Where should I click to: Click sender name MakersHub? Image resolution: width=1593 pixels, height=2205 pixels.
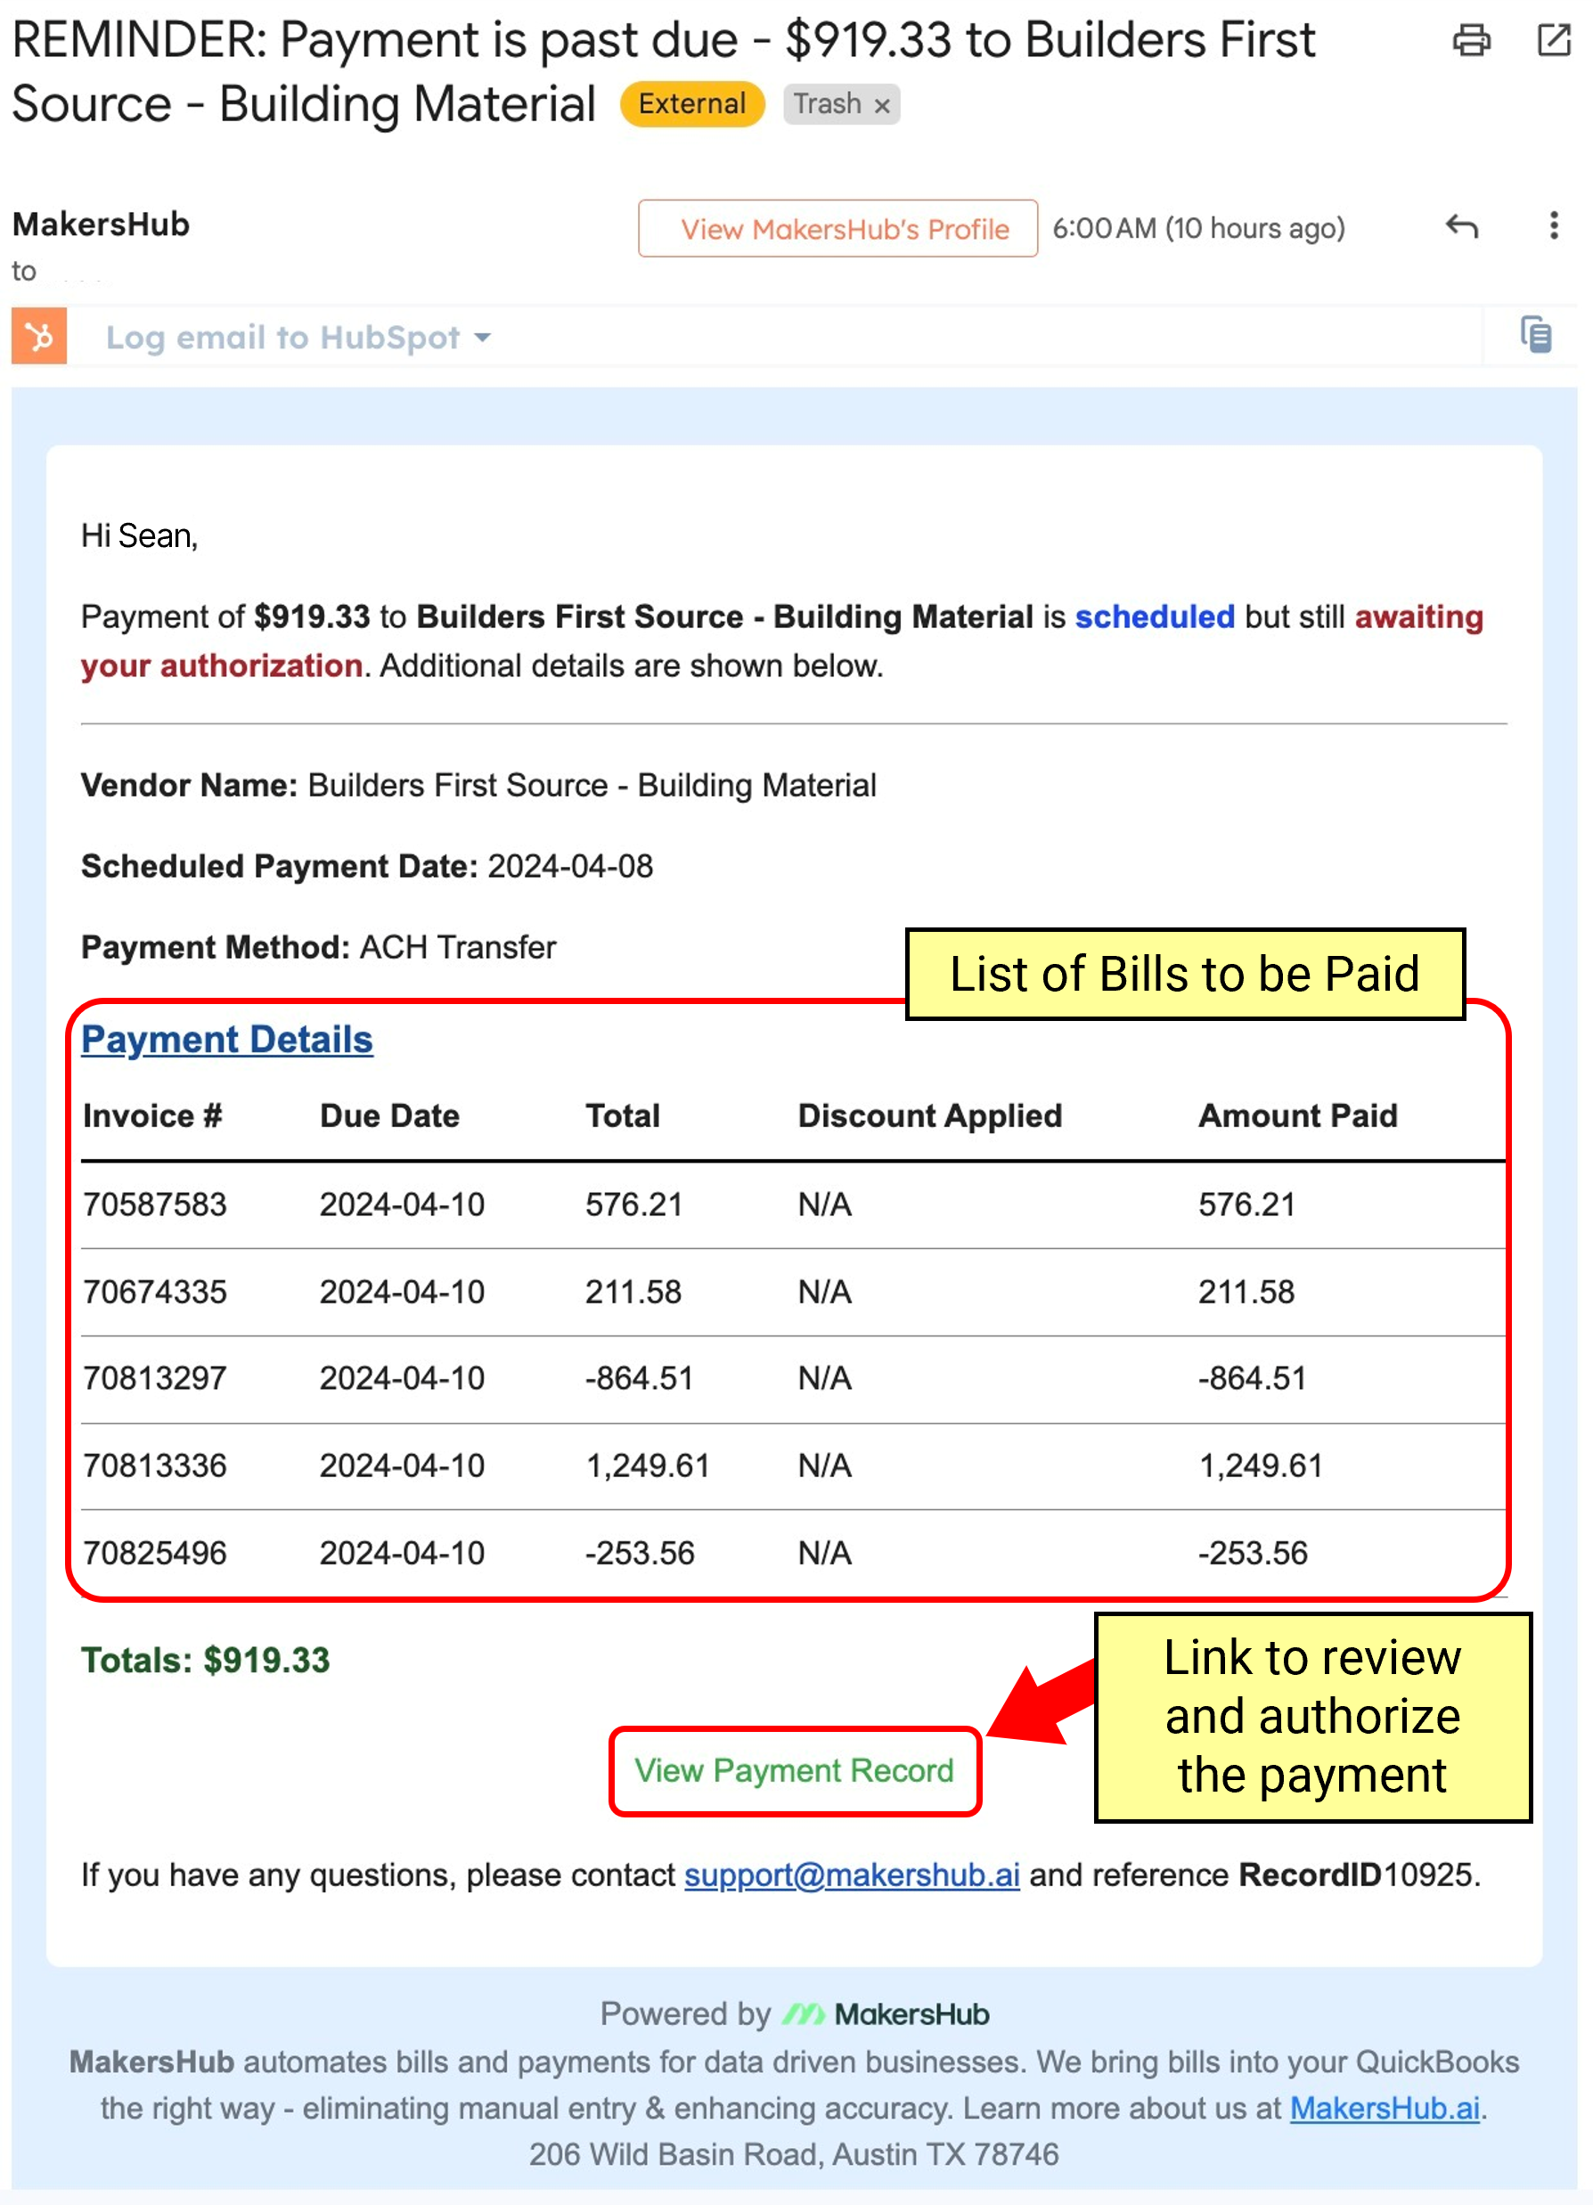[102, 225]
